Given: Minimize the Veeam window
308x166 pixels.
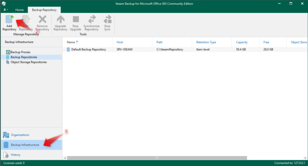Looking at the screenshot, I should click(x=279, y=3).
